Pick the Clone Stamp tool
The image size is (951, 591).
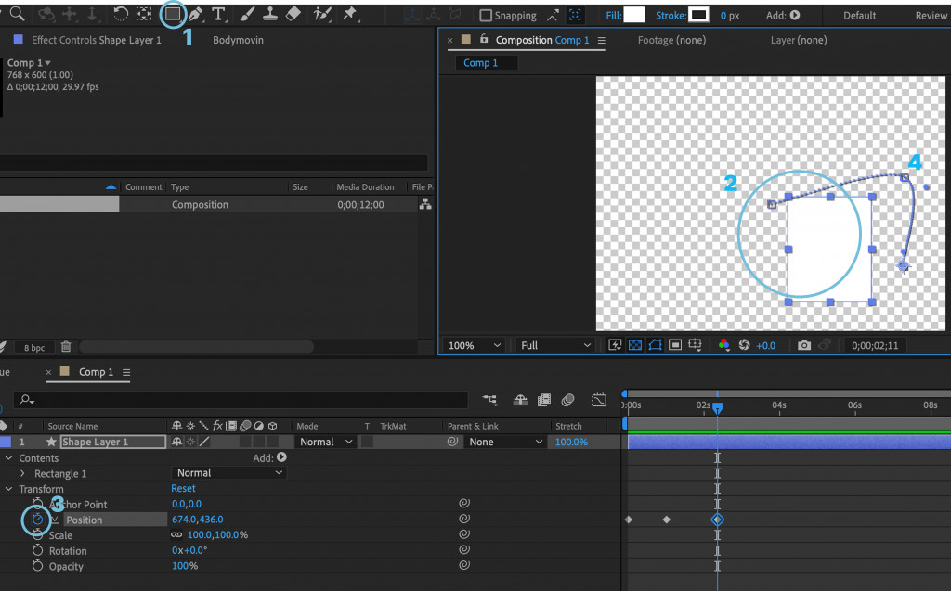[x=270, y=15]
